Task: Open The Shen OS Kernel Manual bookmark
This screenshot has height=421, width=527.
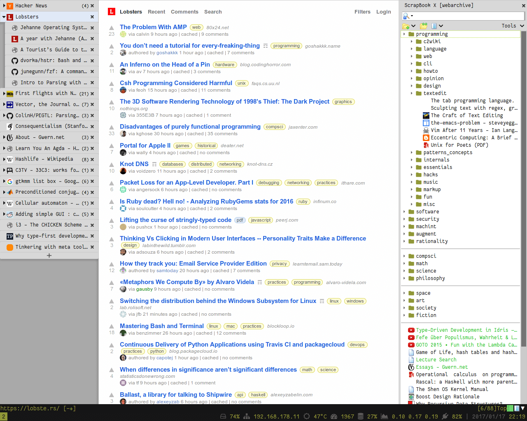Action: pyautogui.click(x=452, y=389)
